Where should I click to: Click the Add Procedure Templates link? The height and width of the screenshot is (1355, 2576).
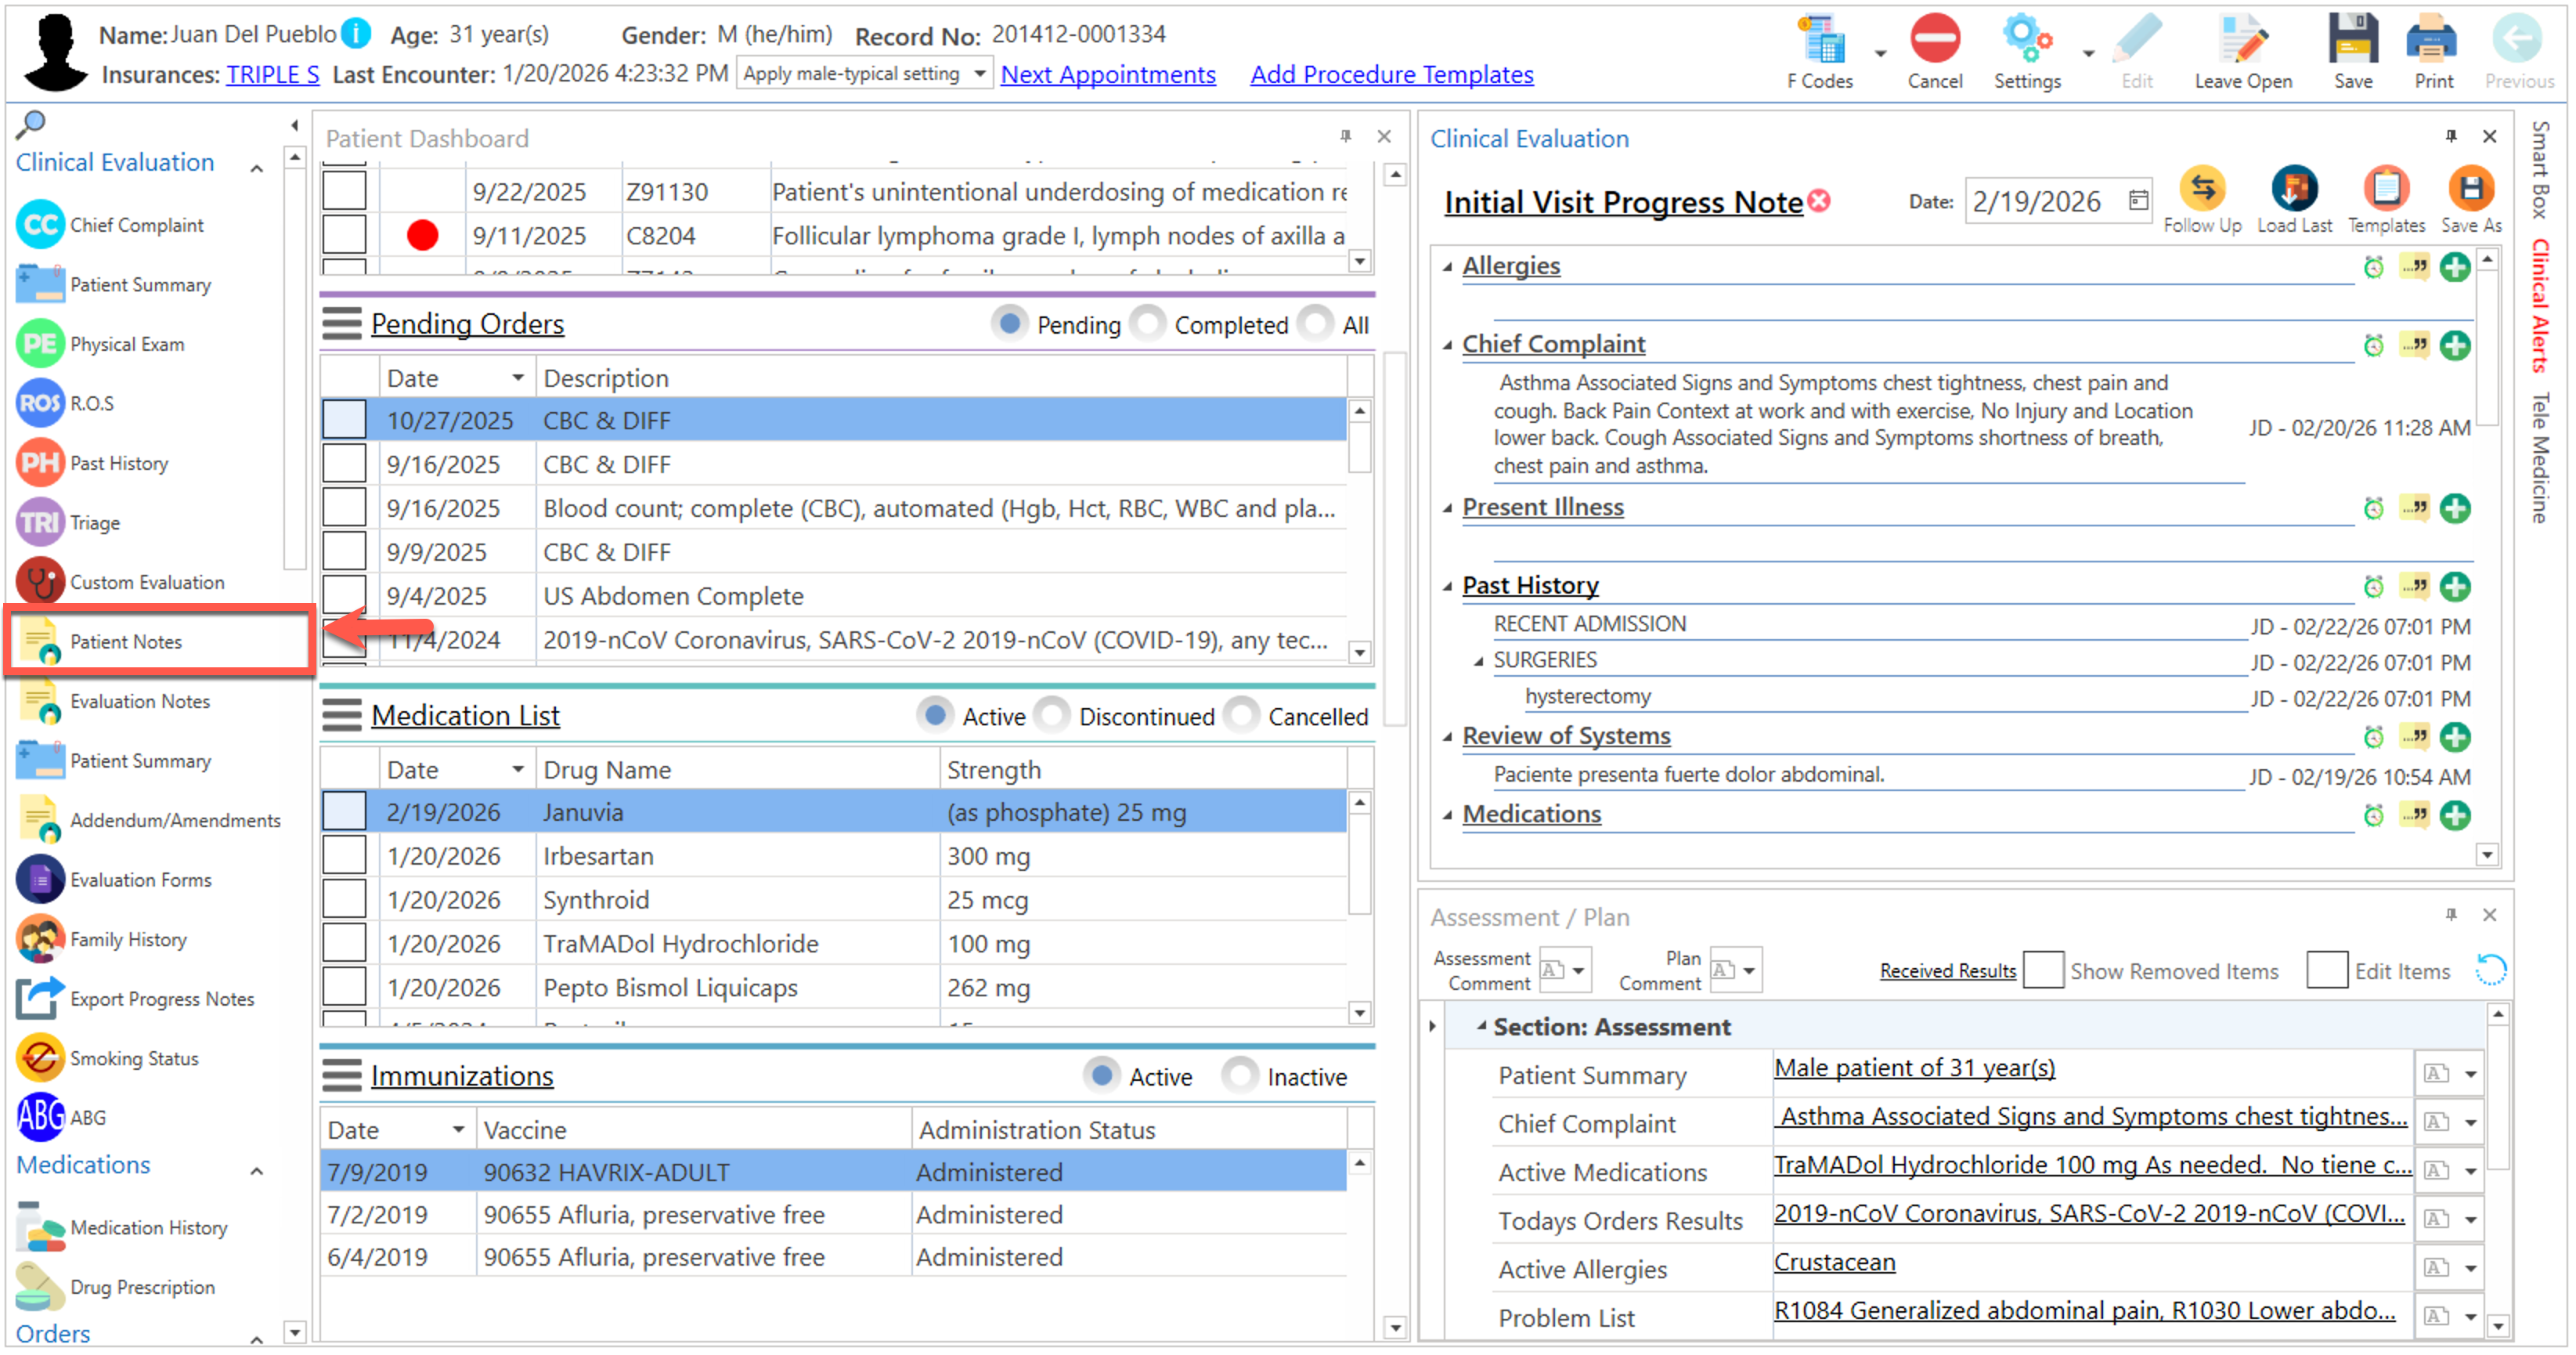pos(1391,74)
